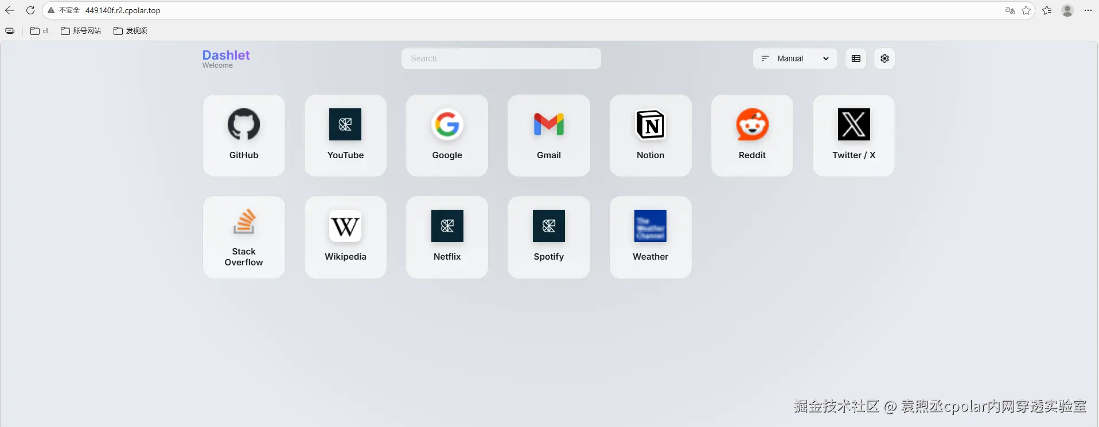This screenshot has height=427, width=1099.
Task: Launch the Wikipedia shortcut tile
Action: pyautogui.click(x=345, y=237)
